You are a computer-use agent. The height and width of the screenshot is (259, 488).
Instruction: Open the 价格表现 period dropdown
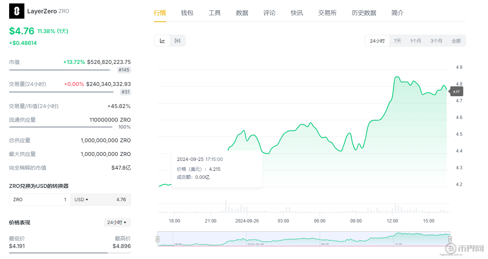[117, 222]
